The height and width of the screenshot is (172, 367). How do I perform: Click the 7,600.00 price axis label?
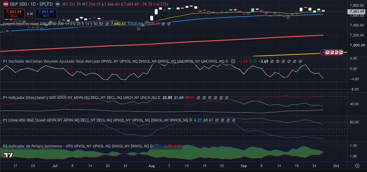point(357,16)
